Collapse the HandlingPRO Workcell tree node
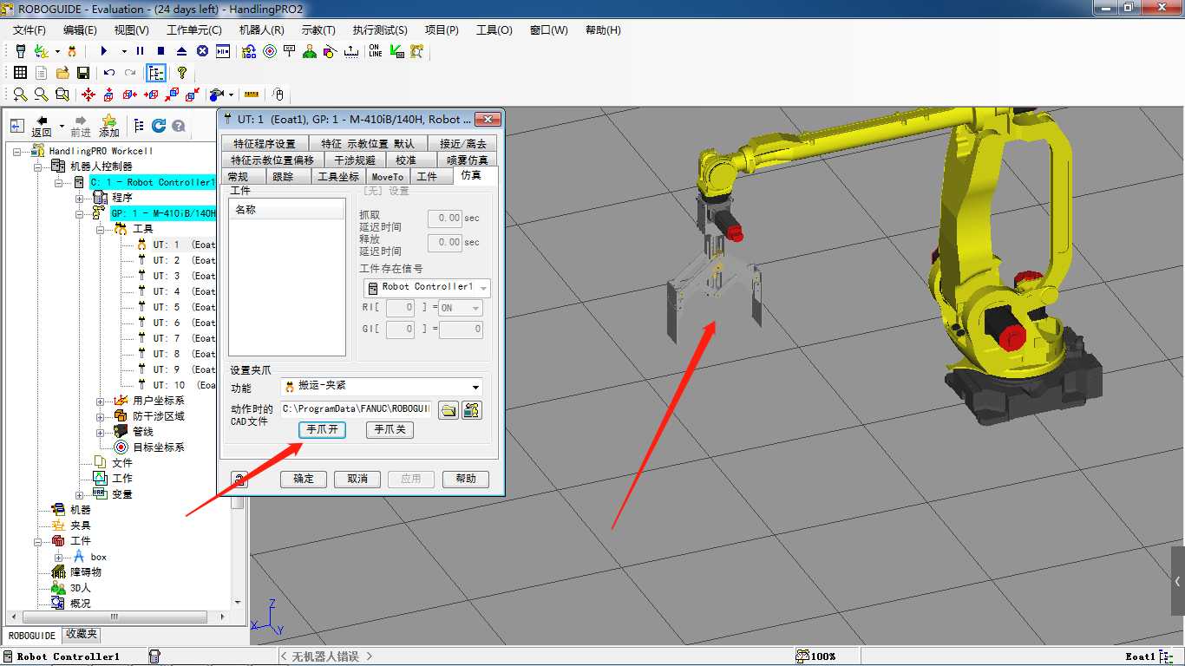This screenshot has height=666, width=1185. click(17, 151)
